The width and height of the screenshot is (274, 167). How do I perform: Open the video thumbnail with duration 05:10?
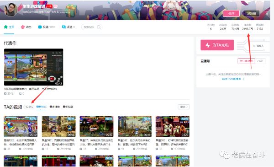pos(21,126)
